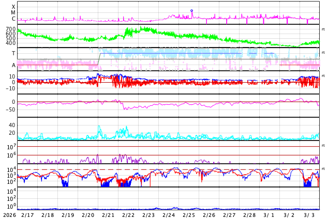This screenshot has width=328, height=219.
Task: Select the 2/25 date on the time axis
Action: point(189,215)
